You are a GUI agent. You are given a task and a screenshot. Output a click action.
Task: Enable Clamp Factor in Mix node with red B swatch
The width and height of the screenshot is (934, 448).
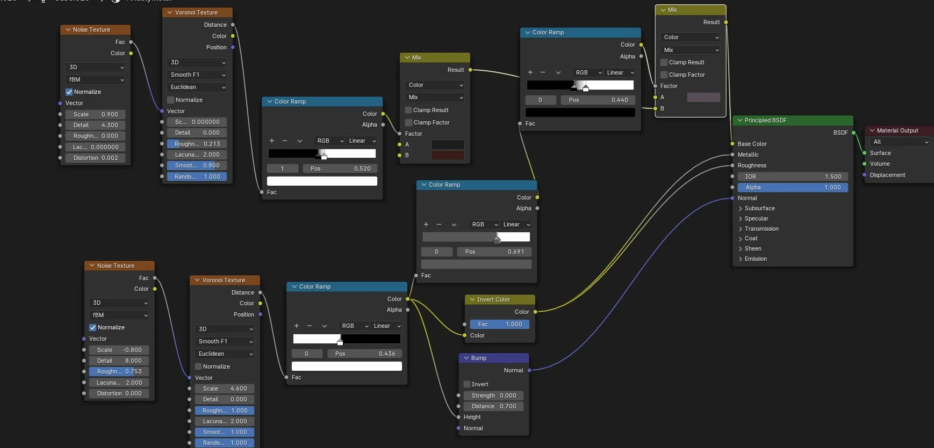[x=408, y=122]
